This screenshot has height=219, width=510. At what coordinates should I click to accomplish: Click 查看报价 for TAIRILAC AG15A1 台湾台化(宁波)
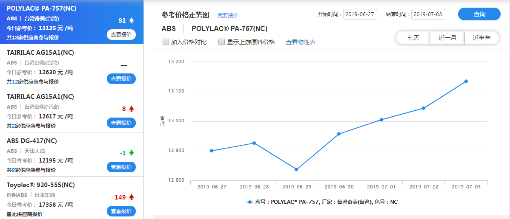(121, 123)
